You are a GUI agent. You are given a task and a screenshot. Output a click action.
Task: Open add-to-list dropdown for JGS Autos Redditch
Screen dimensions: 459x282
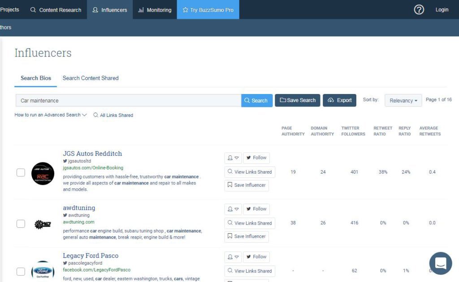pyautogui.click(x=233, y=158)
